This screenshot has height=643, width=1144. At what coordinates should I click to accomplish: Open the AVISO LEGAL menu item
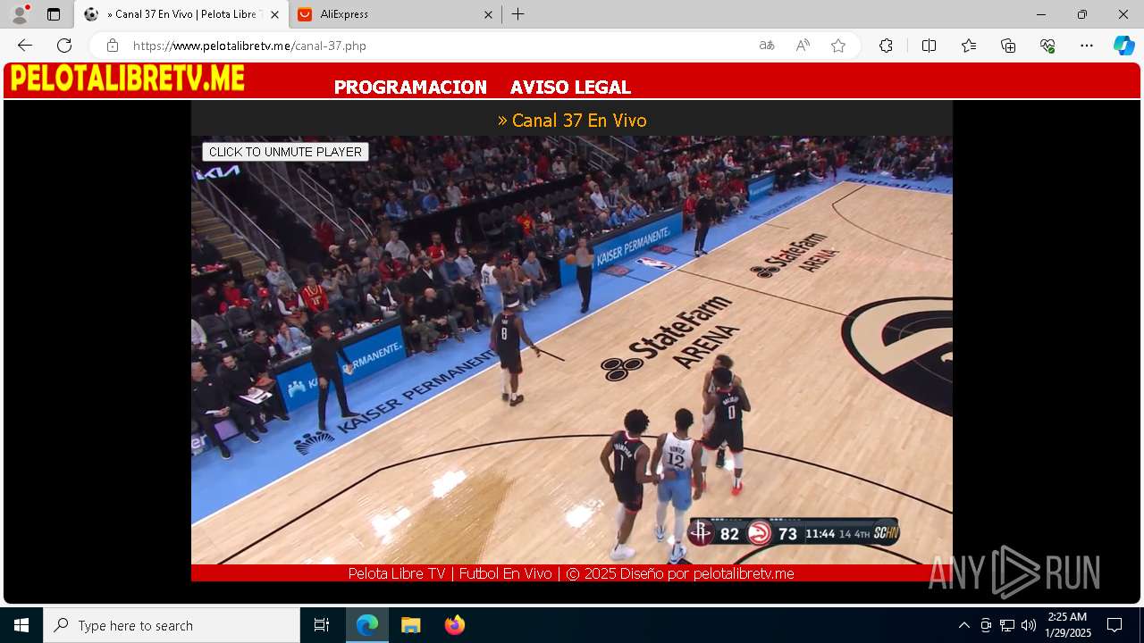pyautogui.click(x=570, y=88)
